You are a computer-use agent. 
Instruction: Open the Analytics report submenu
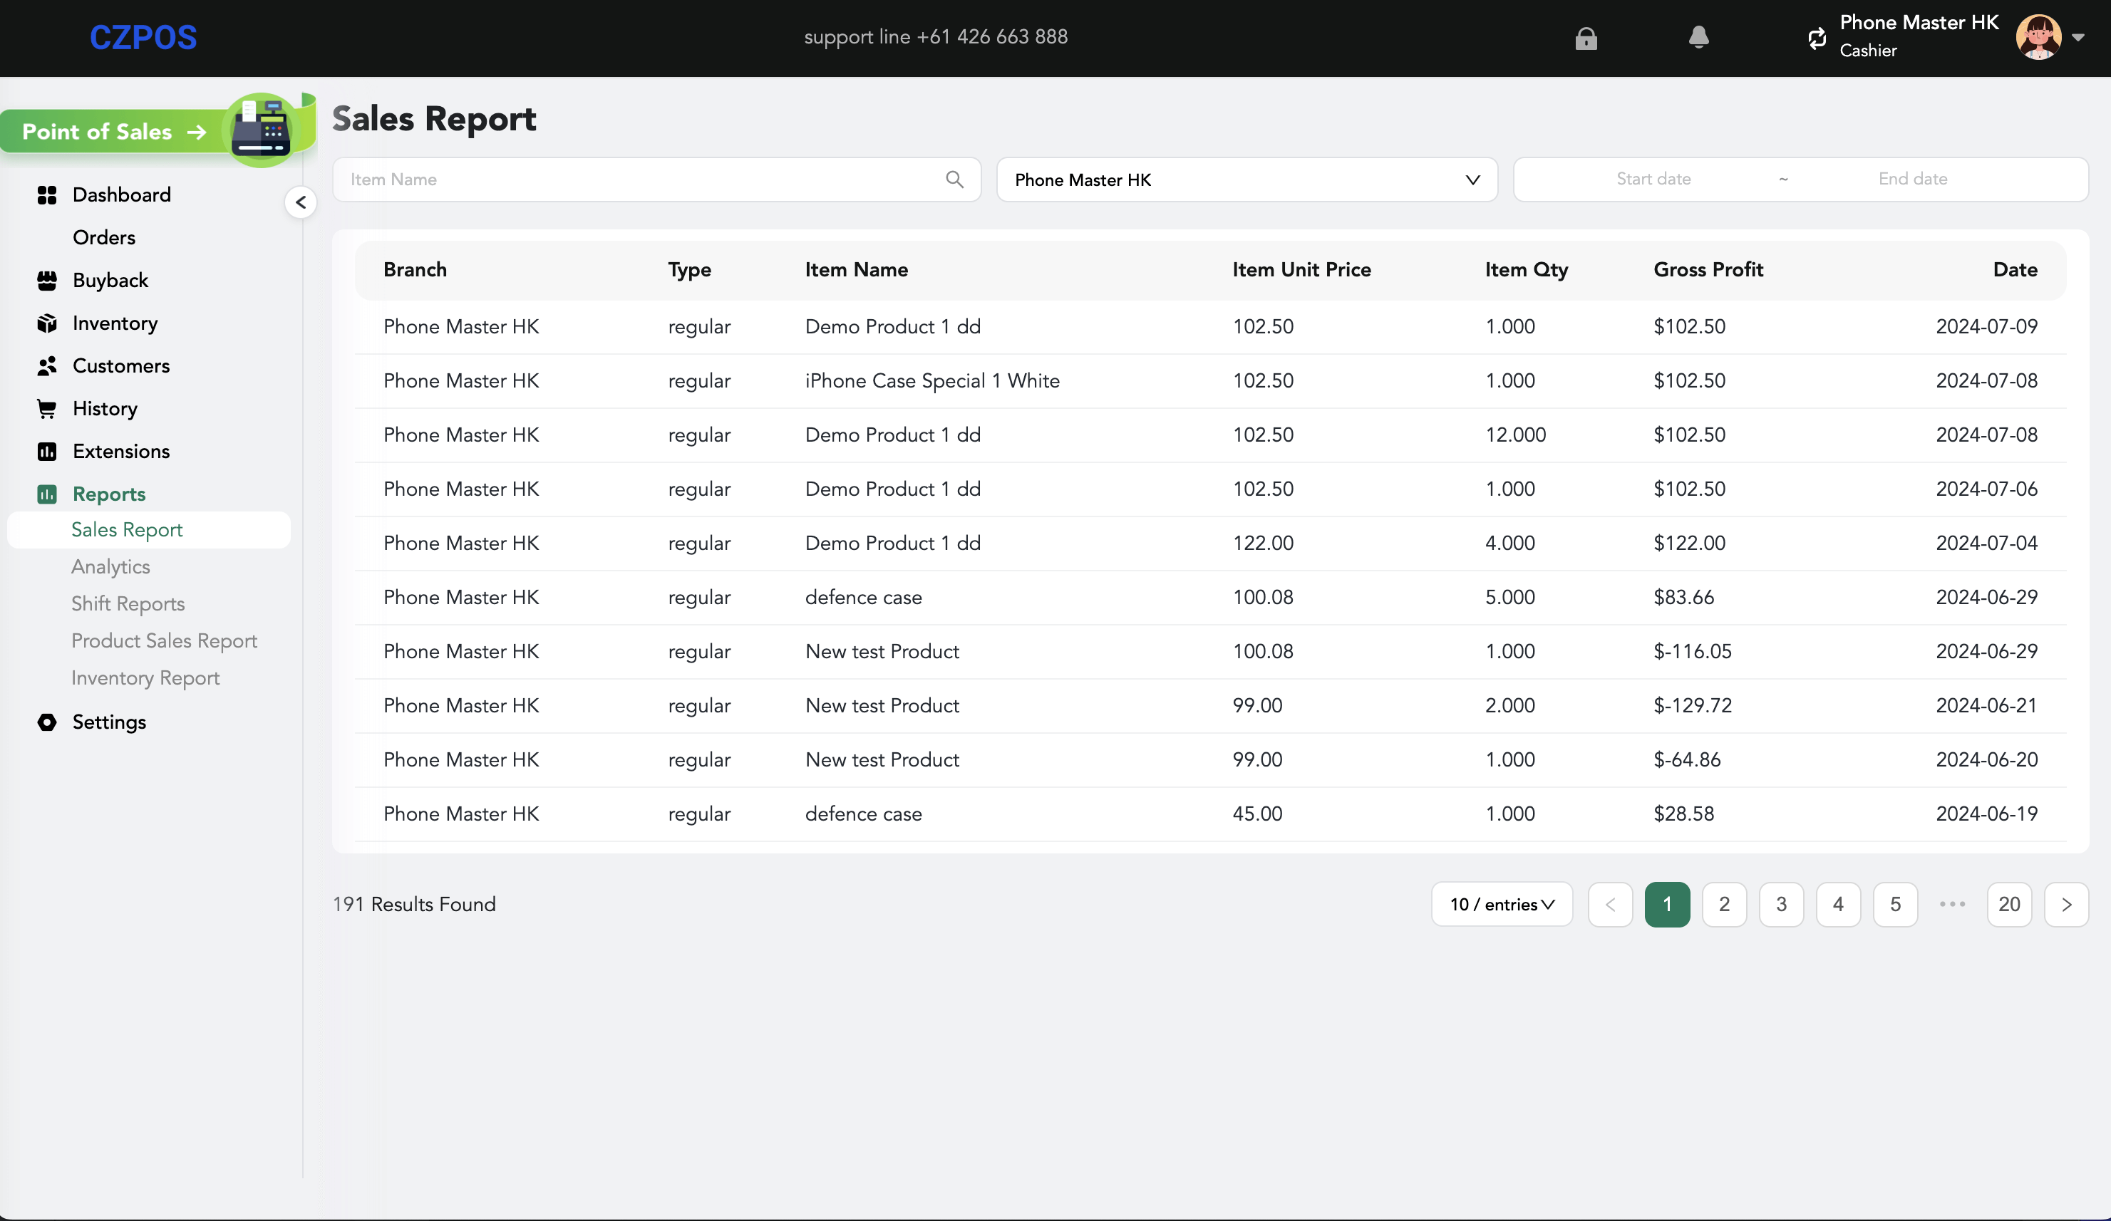(110, 567)
